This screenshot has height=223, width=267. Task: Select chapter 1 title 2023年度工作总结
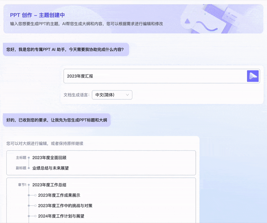point(49,185)
